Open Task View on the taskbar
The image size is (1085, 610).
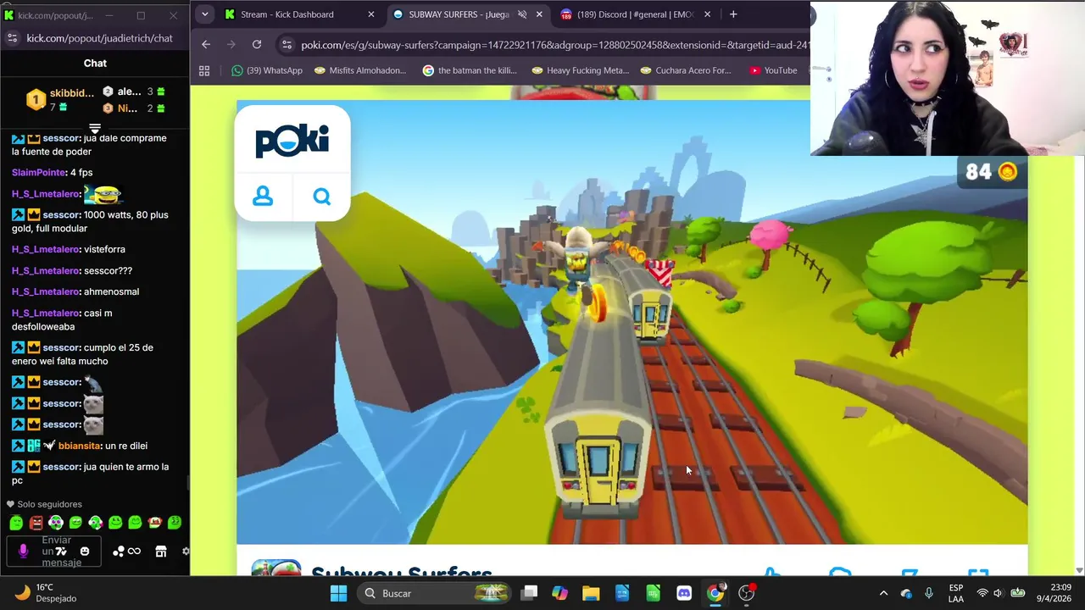pyautogui.click(x=529, y=593)
